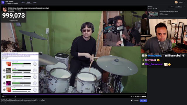Open queued clip "streamer shows his tiny hog on stream"

(169, 12)
